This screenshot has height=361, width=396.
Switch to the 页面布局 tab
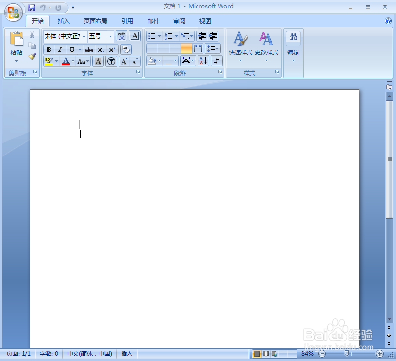[x=95, y=21]
